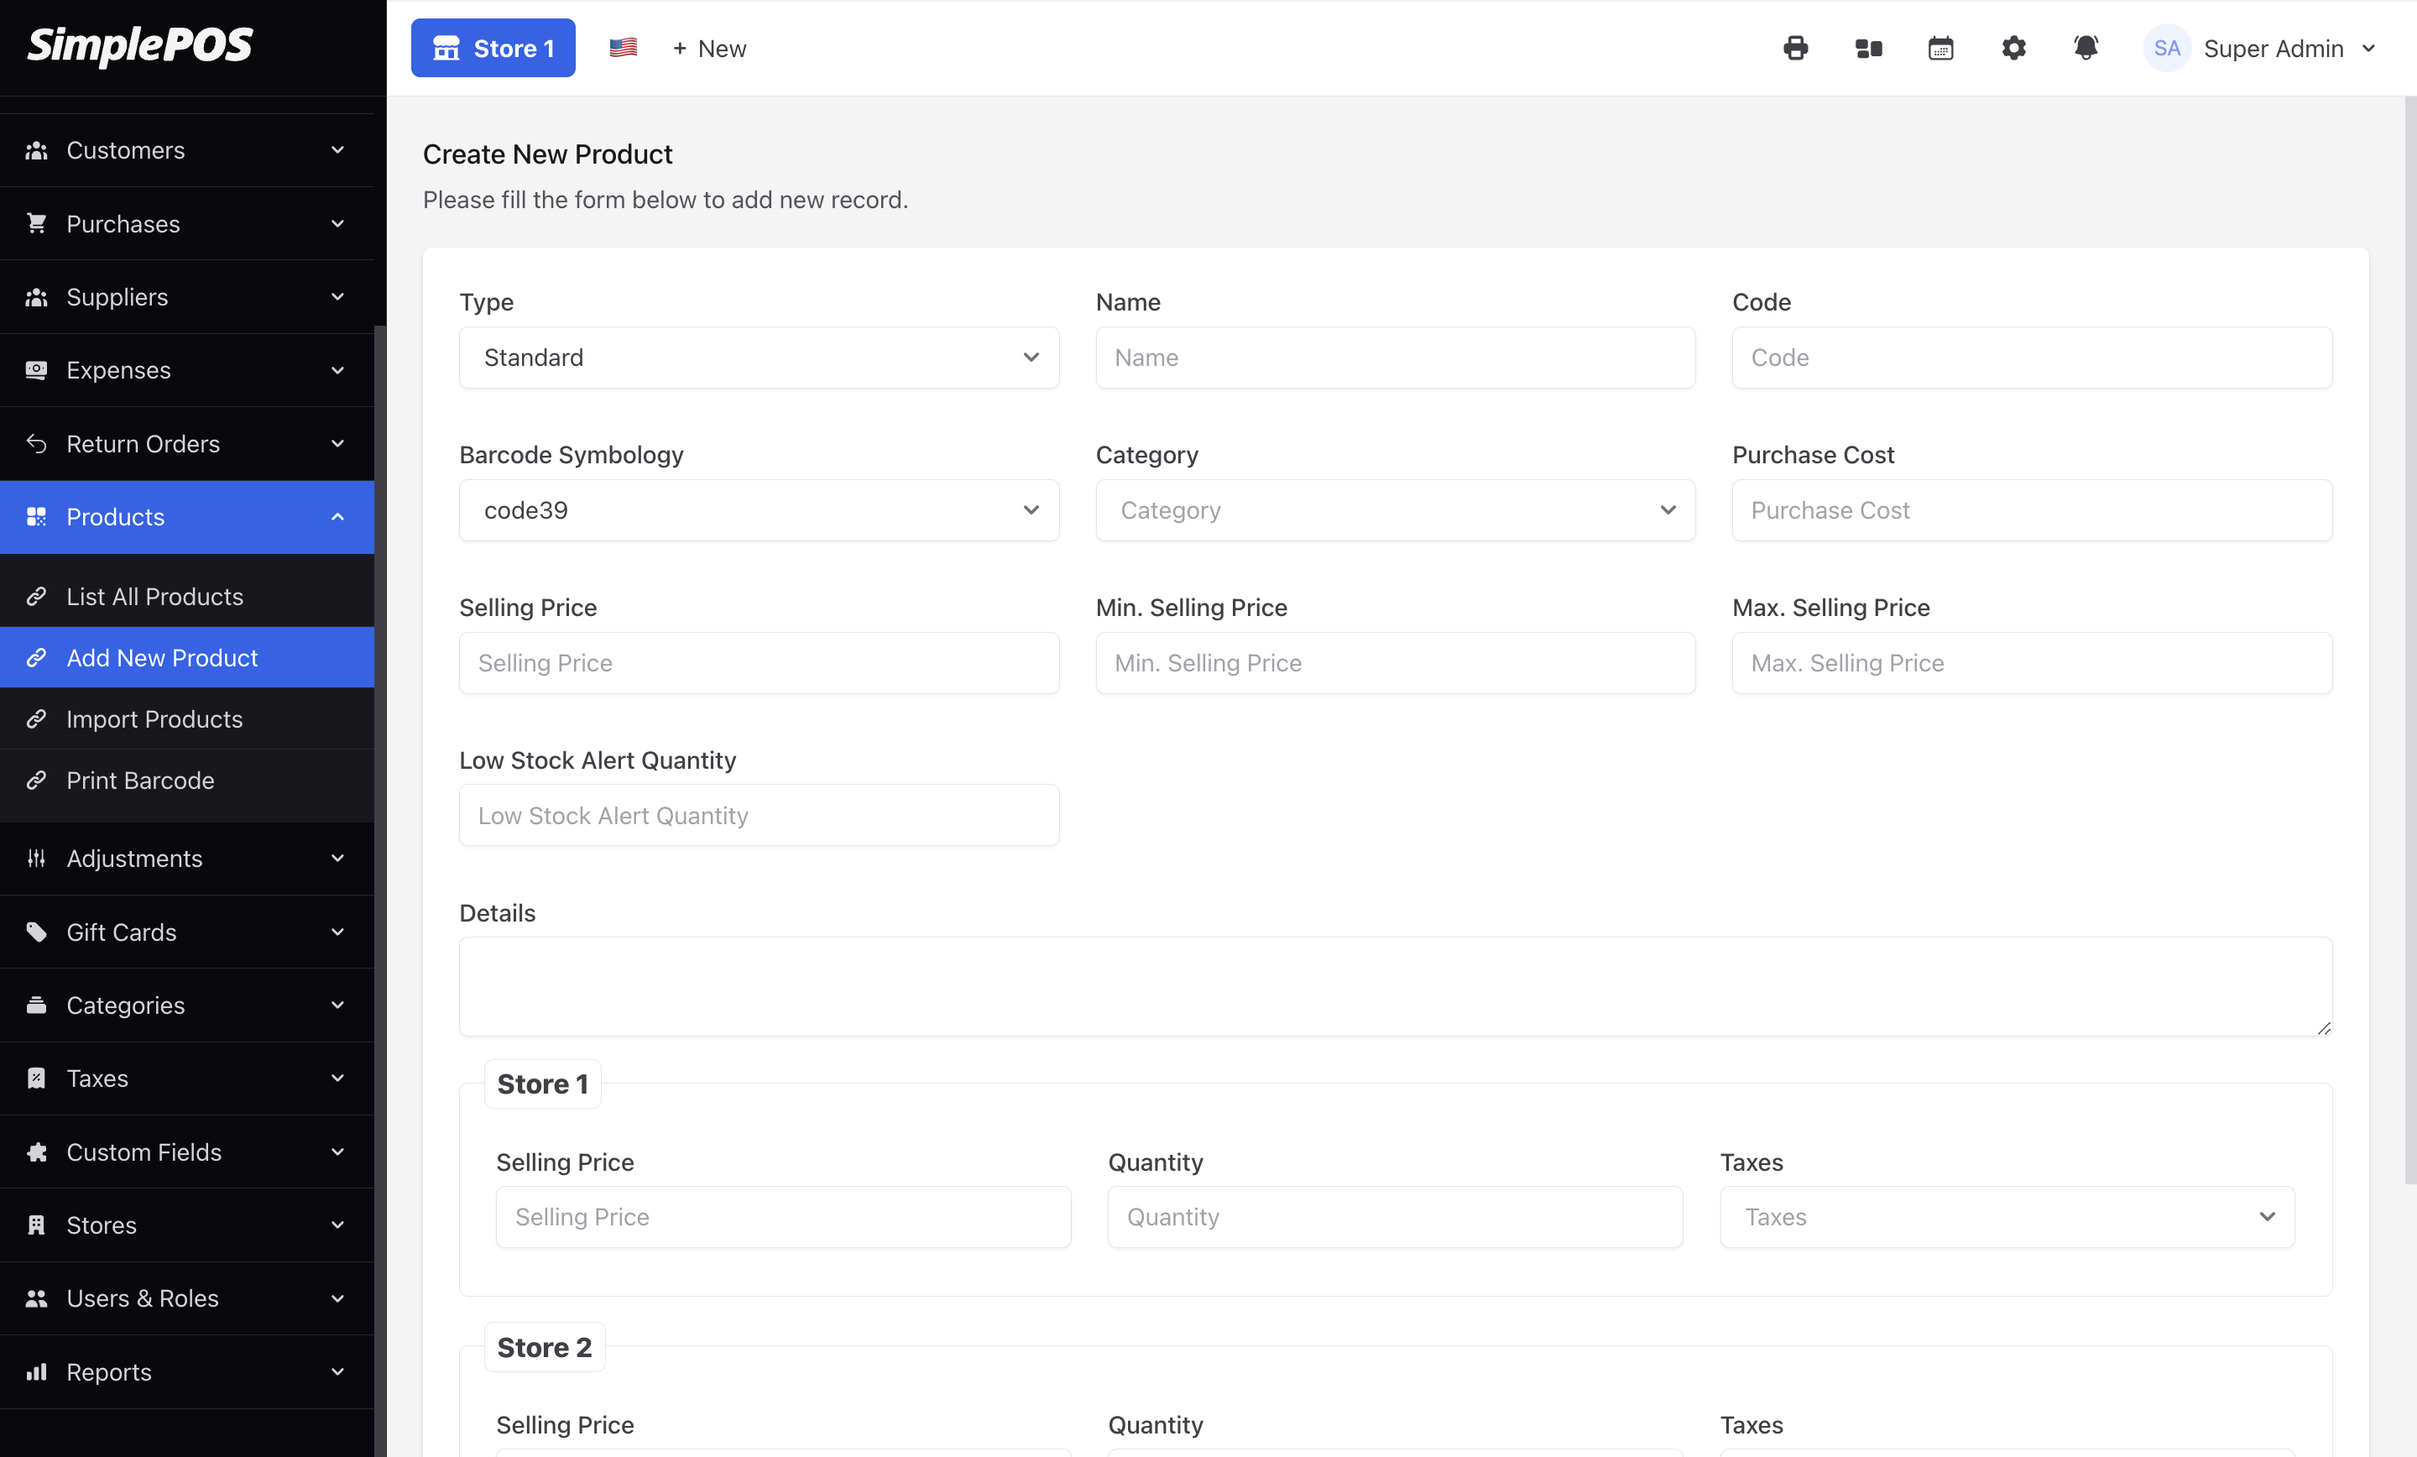Open the POS screen layout icon
Viewport: 2417px width, 1457px height.
[1867, 48]
